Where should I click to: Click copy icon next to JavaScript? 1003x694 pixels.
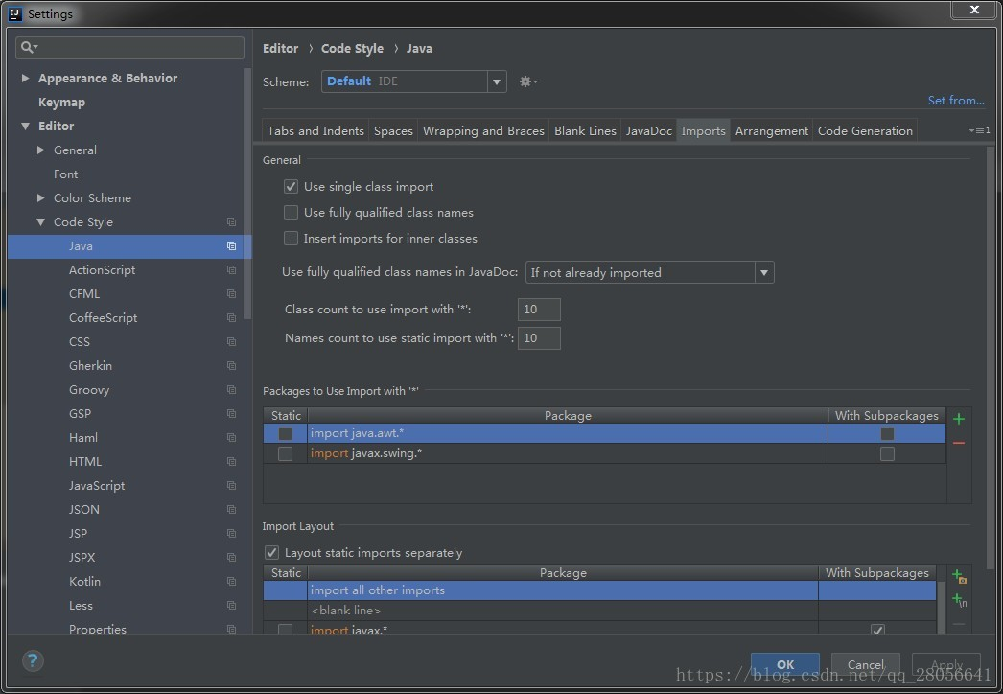tap(231, 486)
